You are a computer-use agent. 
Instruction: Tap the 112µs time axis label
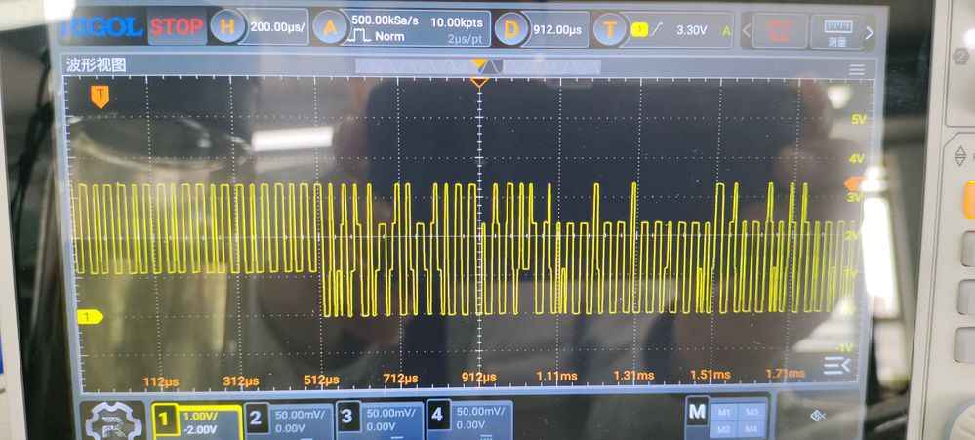pyautogui.click(x=161, y=380)
